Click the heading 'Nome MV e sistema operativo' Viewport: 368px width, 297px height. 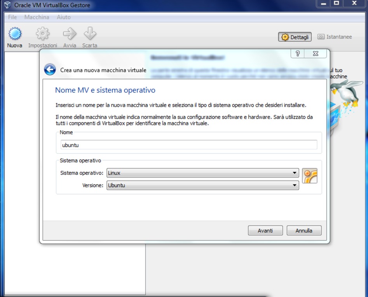(105, 90)
